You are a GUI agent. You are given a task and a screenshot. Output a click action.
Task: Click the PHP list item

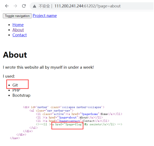click(16, 90)
